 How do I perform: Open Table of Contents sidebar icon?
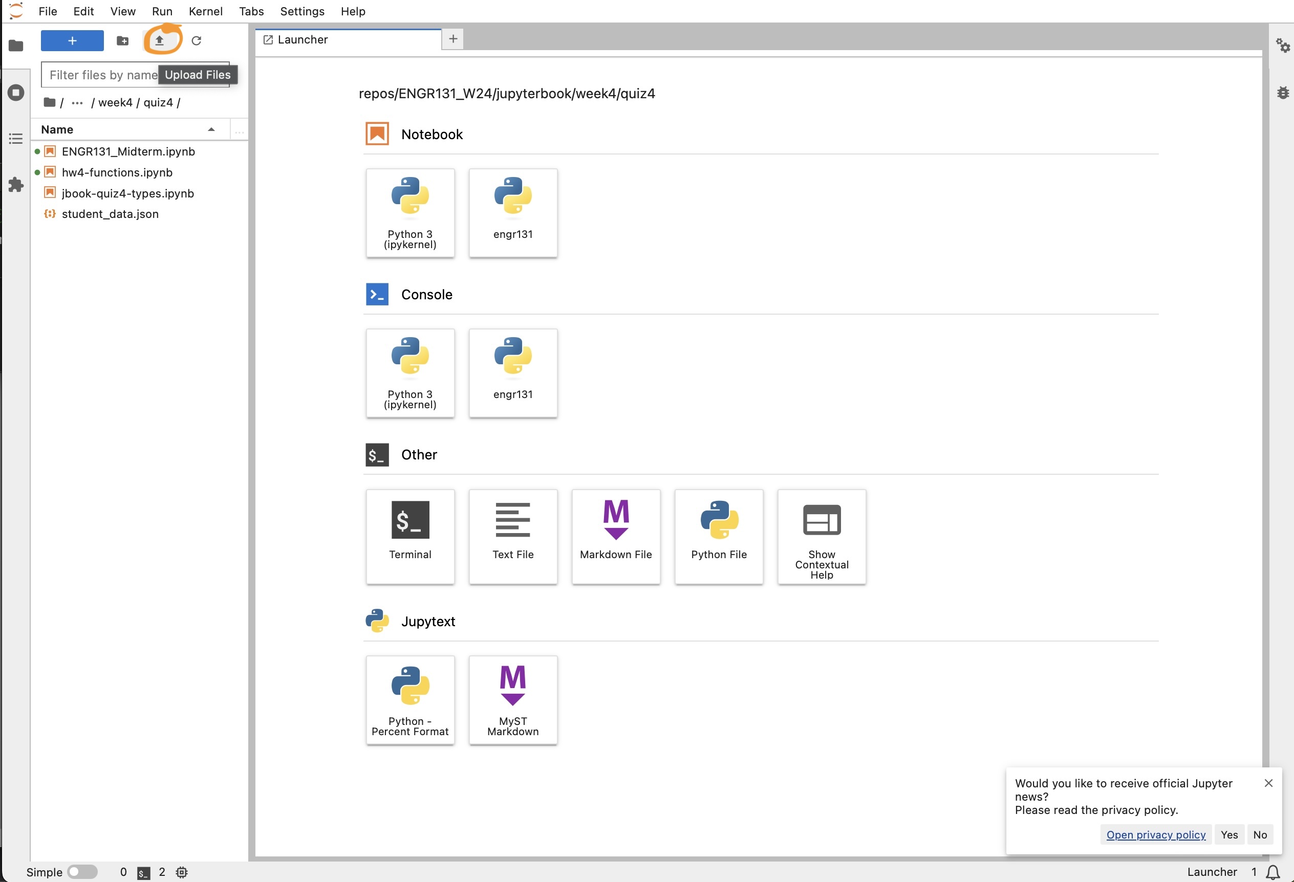click(x=15, y=139)
